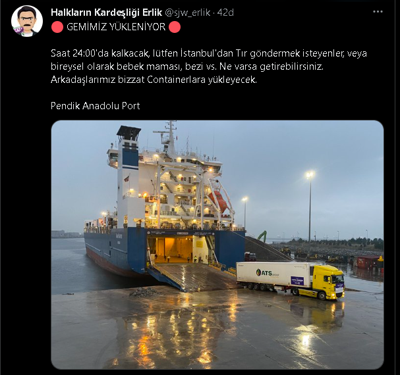Click the ATS Group logo on the trailer
This screenshot has width=400, height=375.
click(267, 273)
